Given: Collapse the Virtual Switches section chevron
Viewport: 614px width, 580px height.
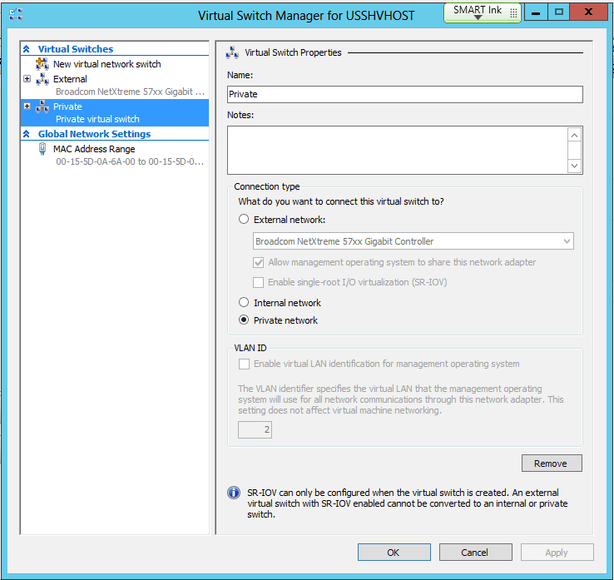Looking at the screenshot, I should [27, 49].
